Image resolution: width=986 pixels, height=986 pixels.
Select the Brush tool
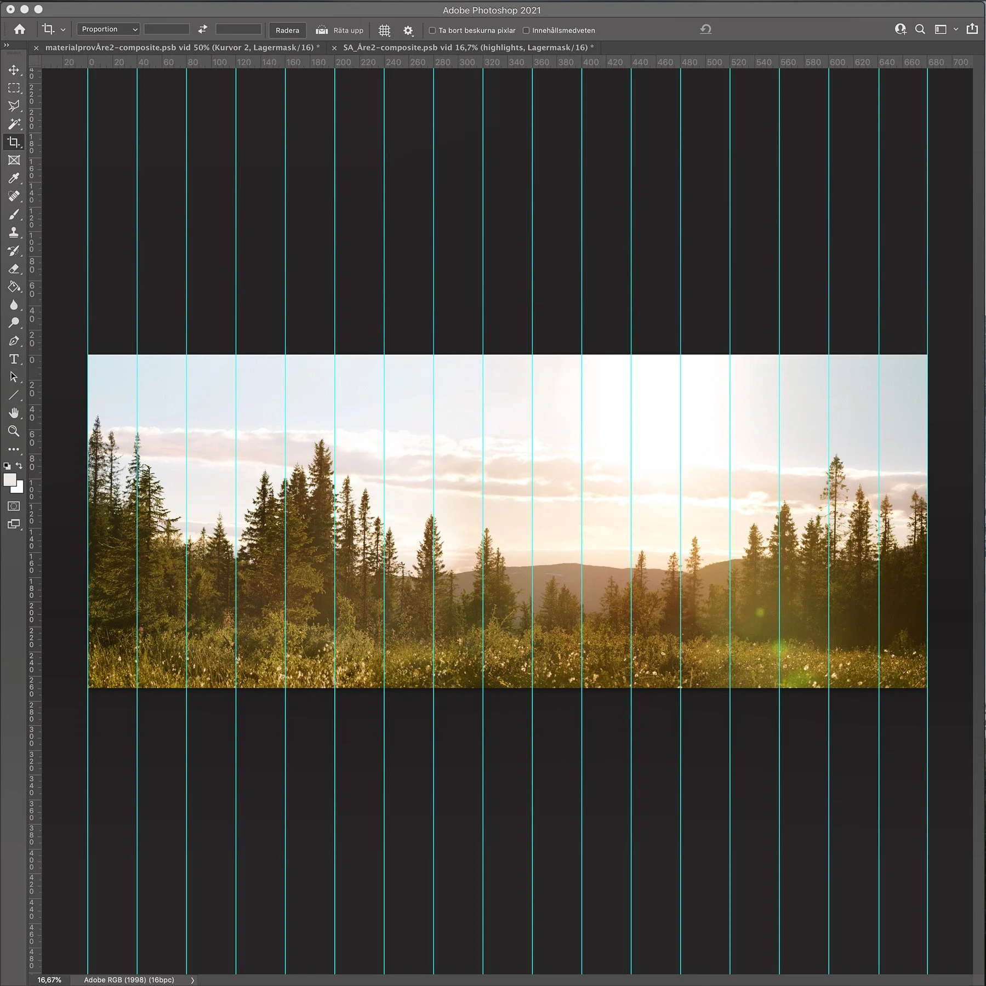coord(14,214)
